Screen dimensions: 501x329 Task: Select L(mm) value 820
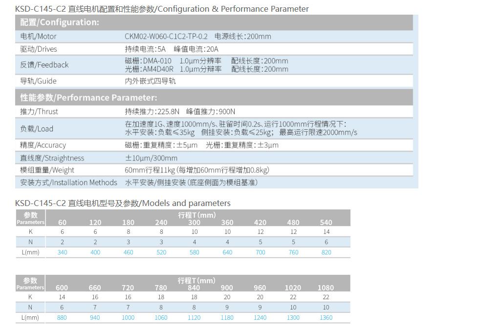pyautogui.click(x=326, y=252)
